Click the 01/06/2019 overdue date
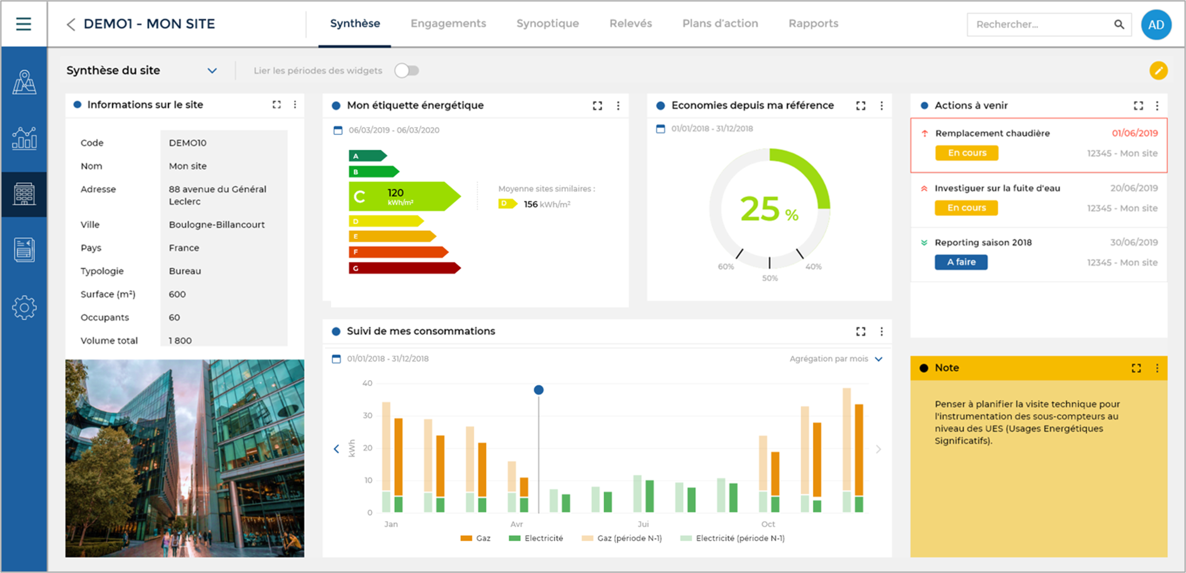 point(1134,133)
